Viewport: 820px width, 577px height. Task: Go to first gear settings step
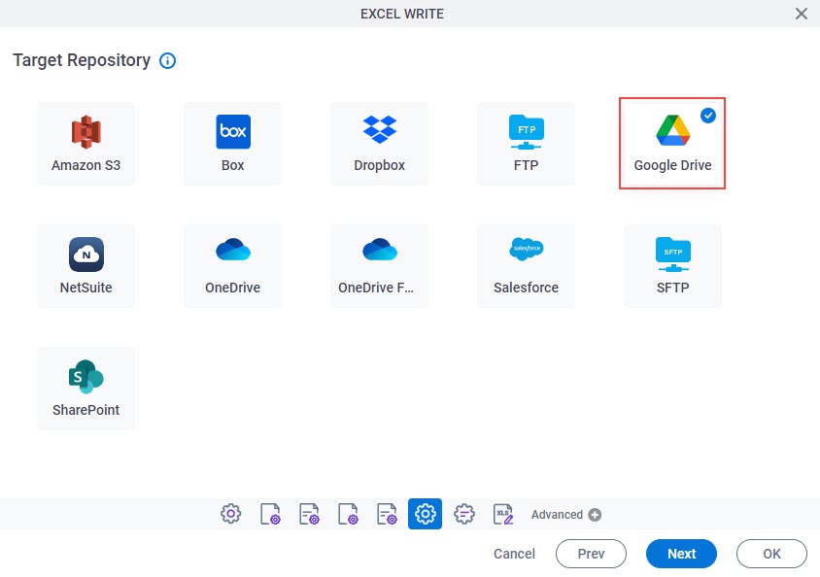click(230, 514)
